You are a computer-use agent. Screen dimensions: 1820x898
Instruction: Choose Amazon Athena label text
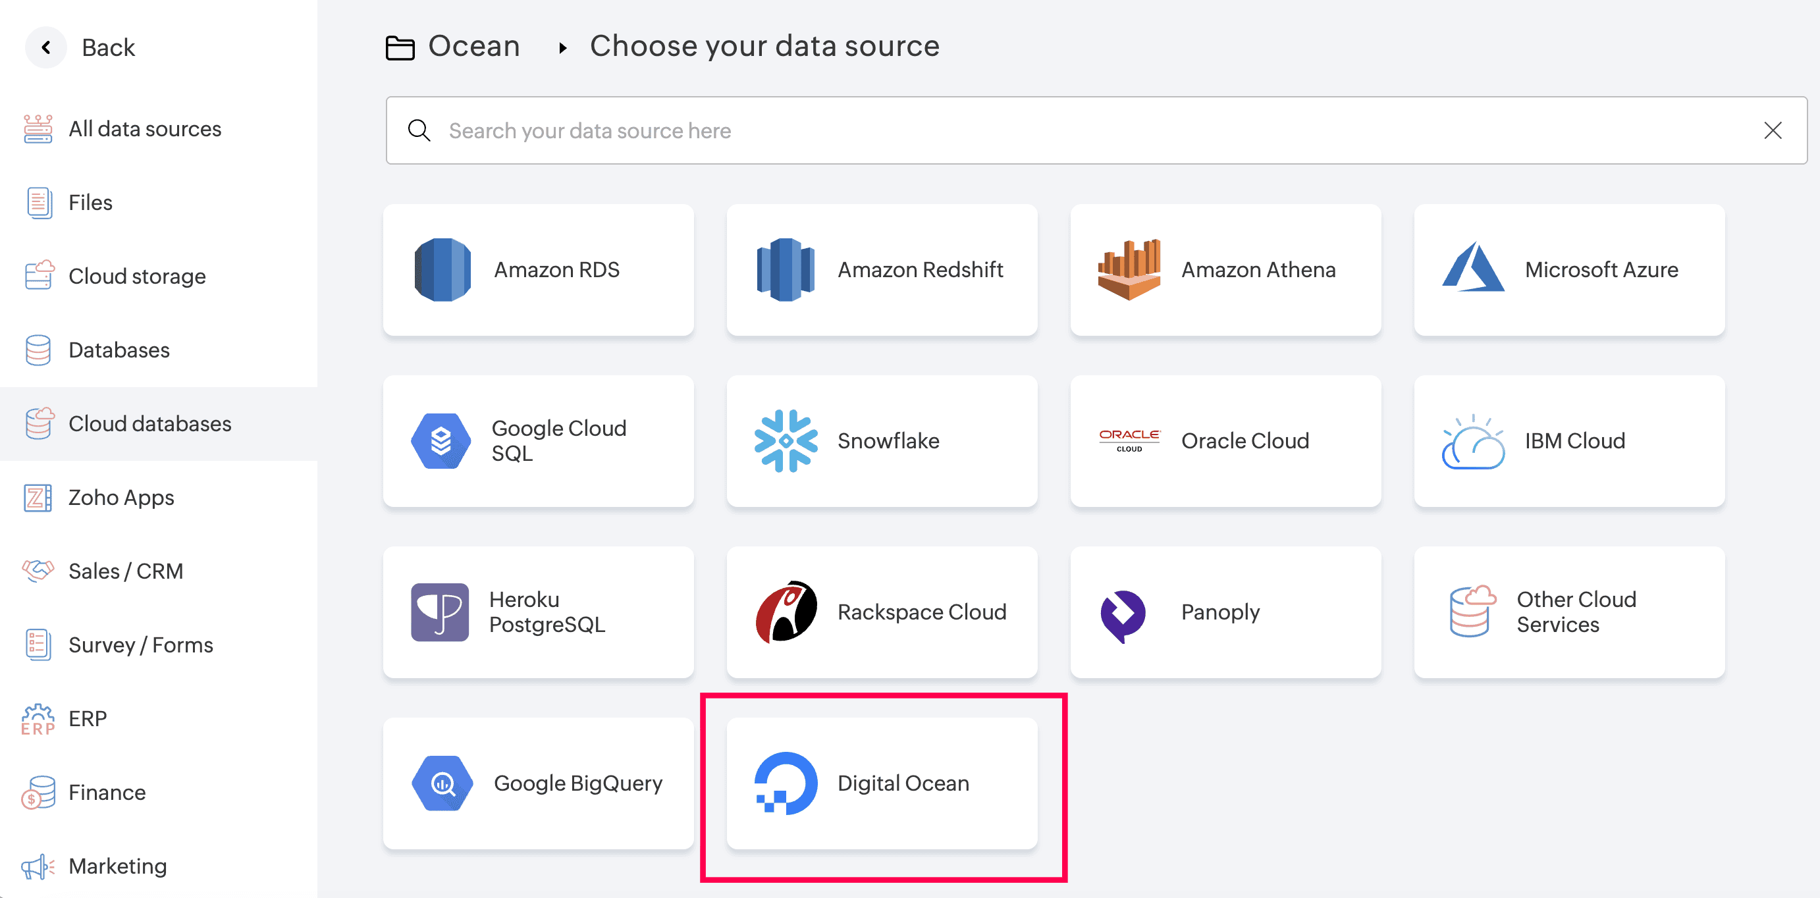tap(1258, 270)
